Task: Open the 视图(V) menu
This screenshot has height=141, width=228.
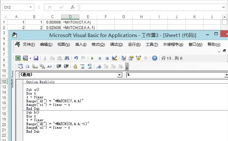Action: (63, 44)
